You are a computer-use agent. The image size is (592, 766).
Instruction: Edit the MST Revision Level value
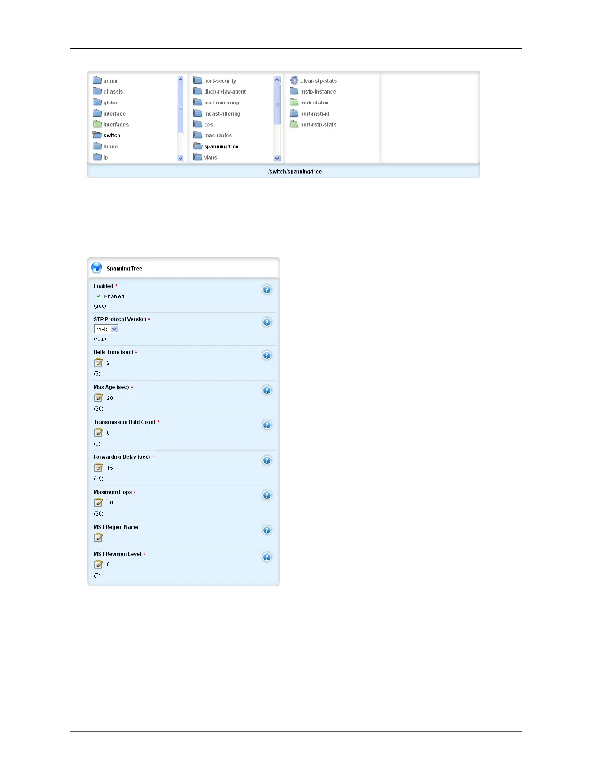click(99, 564)
